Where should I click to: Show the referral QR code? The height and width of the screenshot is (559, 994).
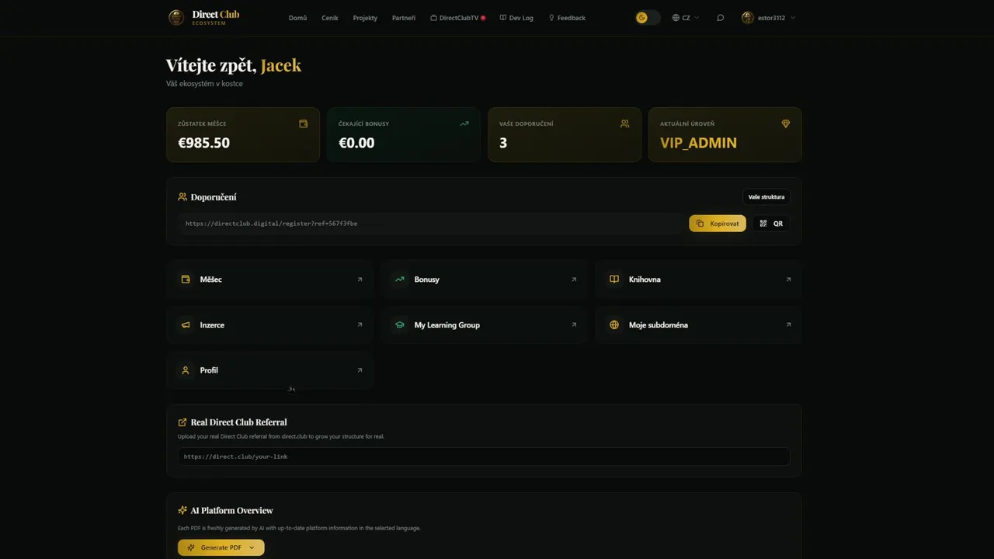[771, 224]
